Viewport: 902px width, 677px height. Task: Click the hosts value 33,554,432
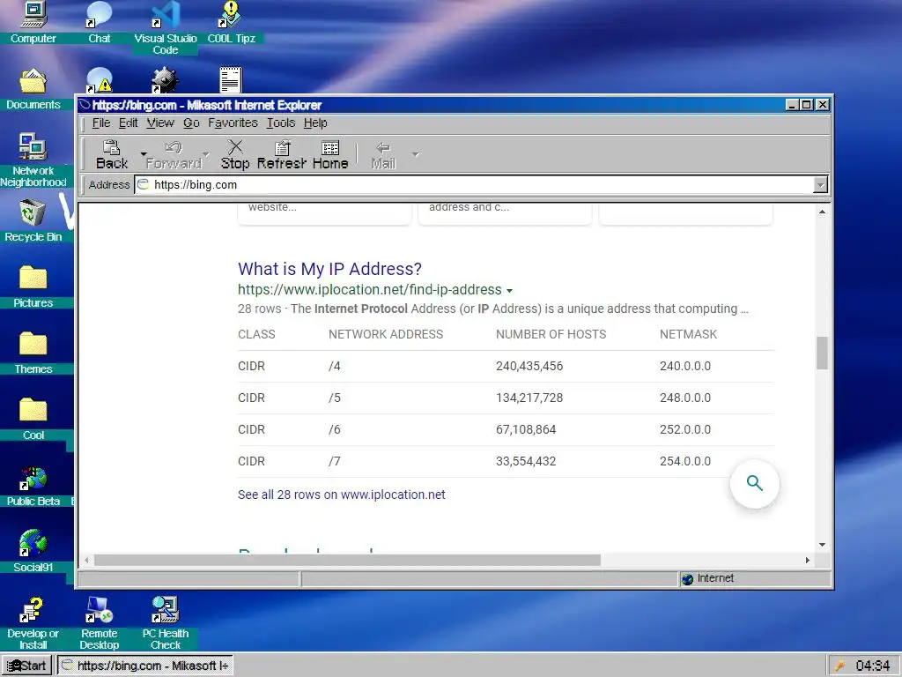(526, 461)
